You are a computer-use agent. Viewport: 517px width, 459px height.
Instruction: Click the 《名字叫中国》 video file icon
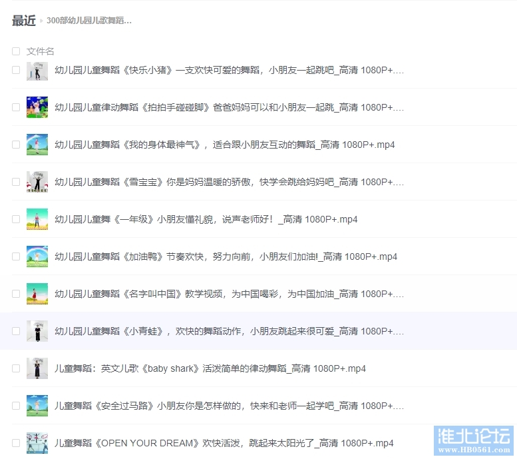(37, 294)
